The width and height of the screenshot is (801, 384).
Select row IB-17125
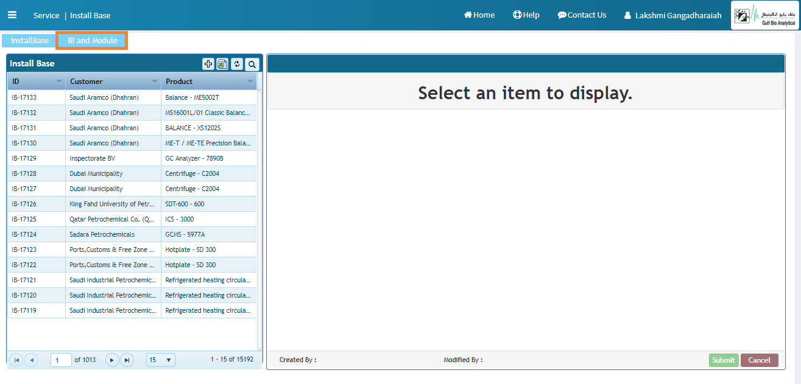(x=132, y=219)
